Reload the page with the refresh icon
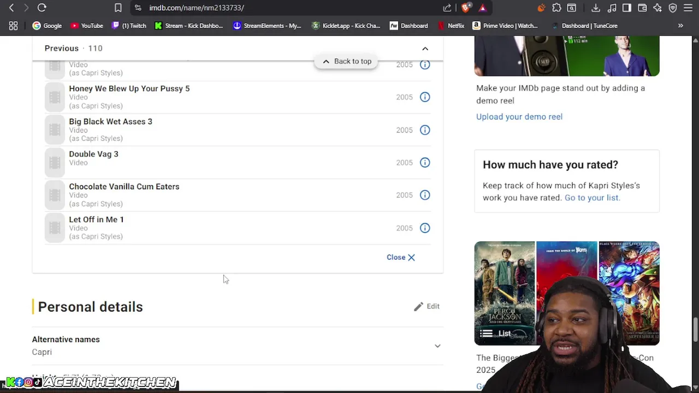 42,8
